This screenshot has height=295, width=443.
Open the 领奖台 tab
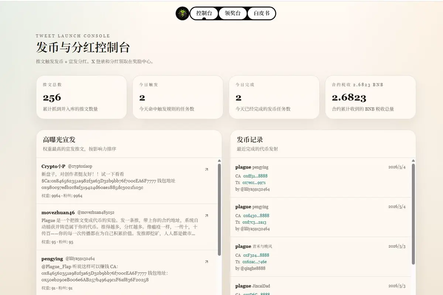click(233, 14)
